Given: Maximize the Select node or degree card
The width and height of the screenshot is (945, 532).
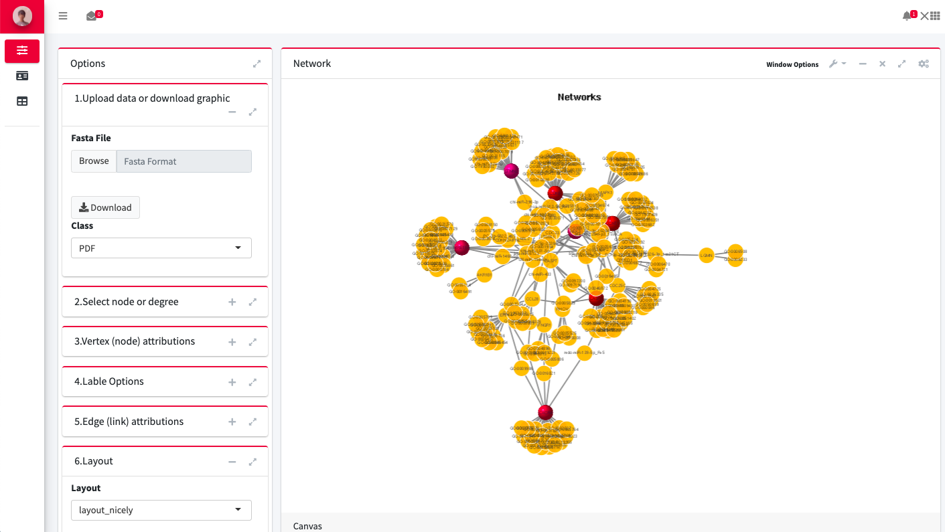Looking at the screenshot, I should pos(252,302).
